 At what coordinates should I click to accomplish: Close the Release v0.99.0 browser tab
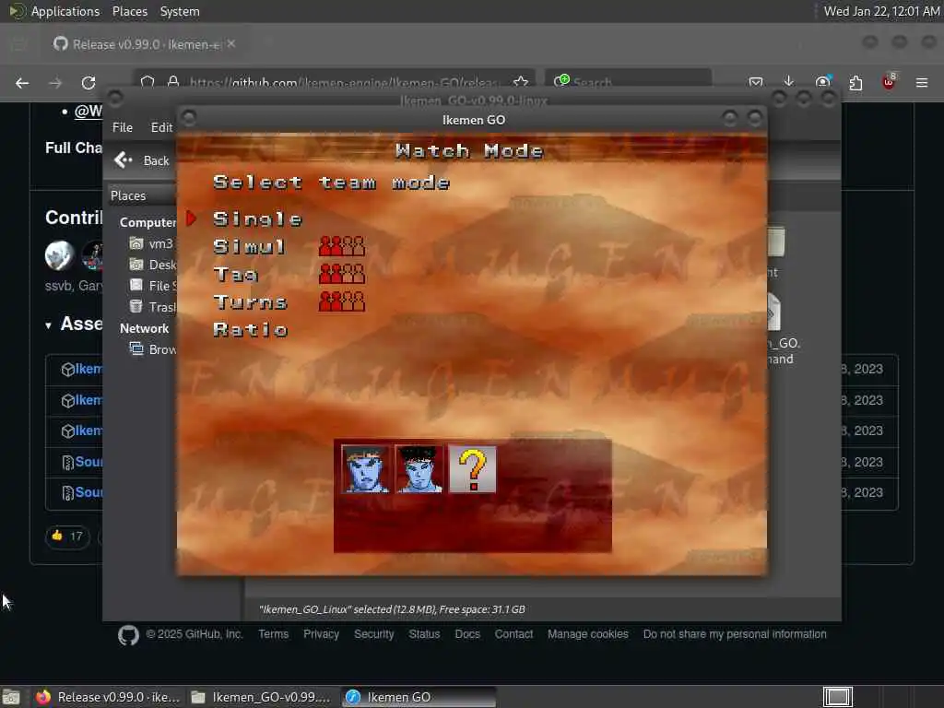coord(231,44)
